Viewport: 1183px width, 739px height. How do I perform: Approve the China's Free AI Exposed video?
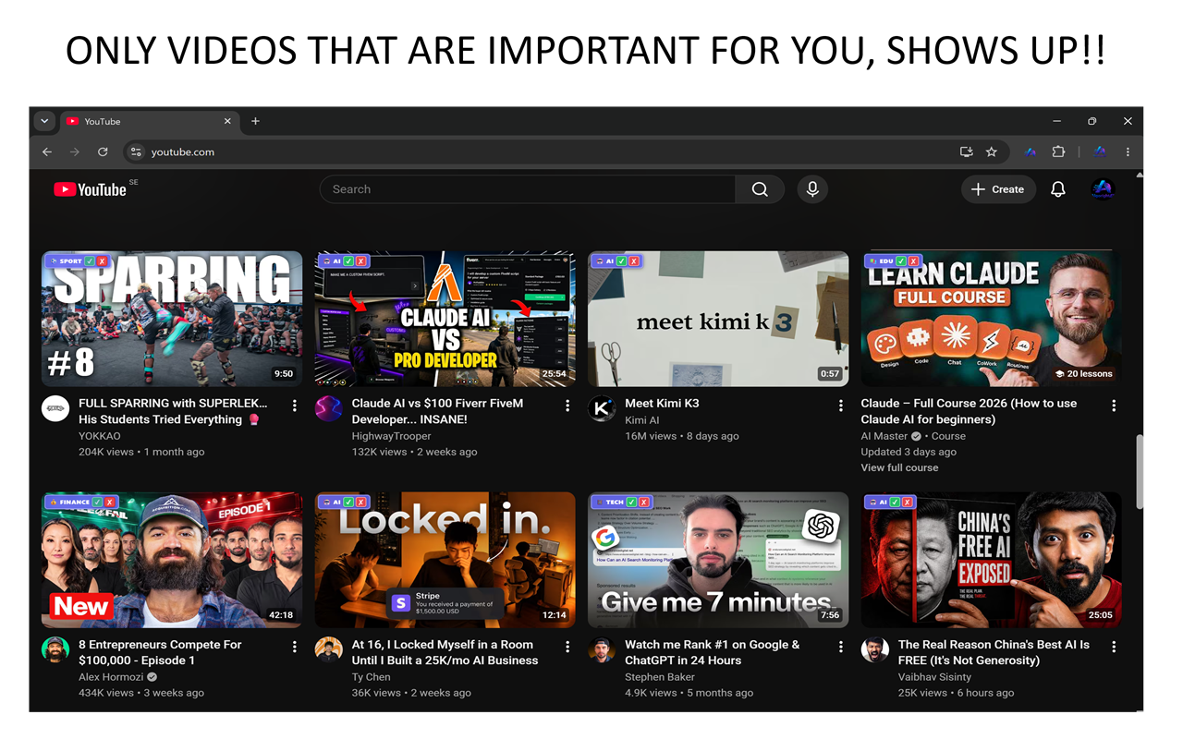(x=895, y=503)
